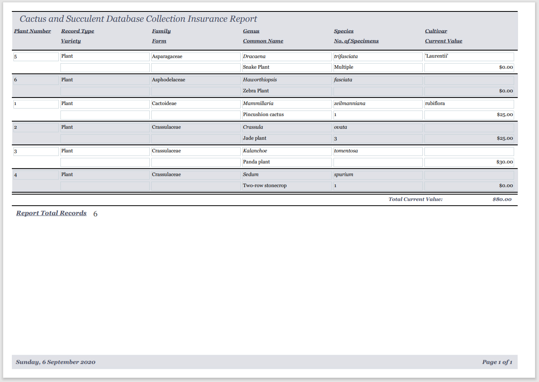This screenshot has width=539, height=382.
Task: Select the Kalanchoe genus field
Action: pos(287,151)
